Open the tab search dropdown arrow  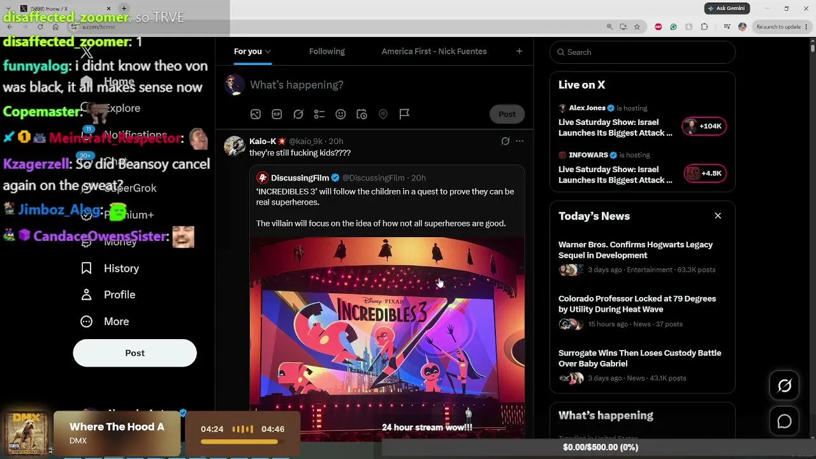[8, 9]
